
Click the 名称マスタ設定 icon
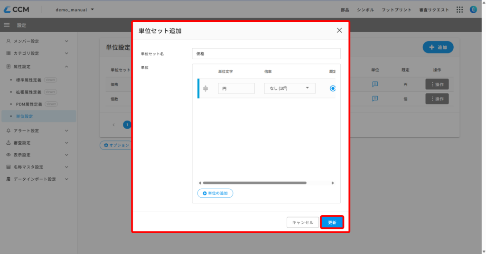[x=9, y=167]
